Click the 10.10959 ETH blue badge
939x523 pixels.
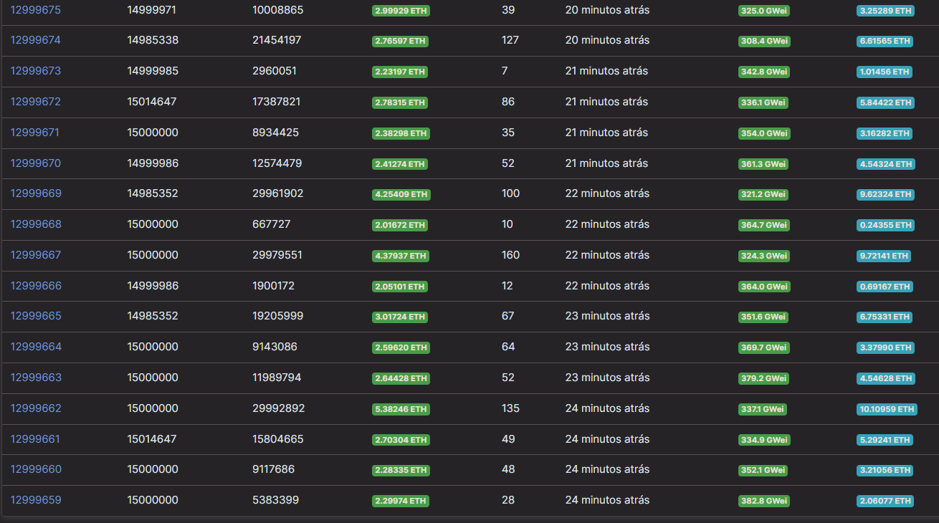coord(887,409)
